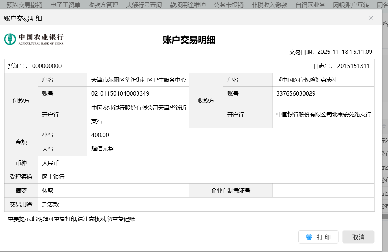Screen dimensions: 388x252
Task: Select the 收款方管理 menu item
Action: click(x=103, y=5)
